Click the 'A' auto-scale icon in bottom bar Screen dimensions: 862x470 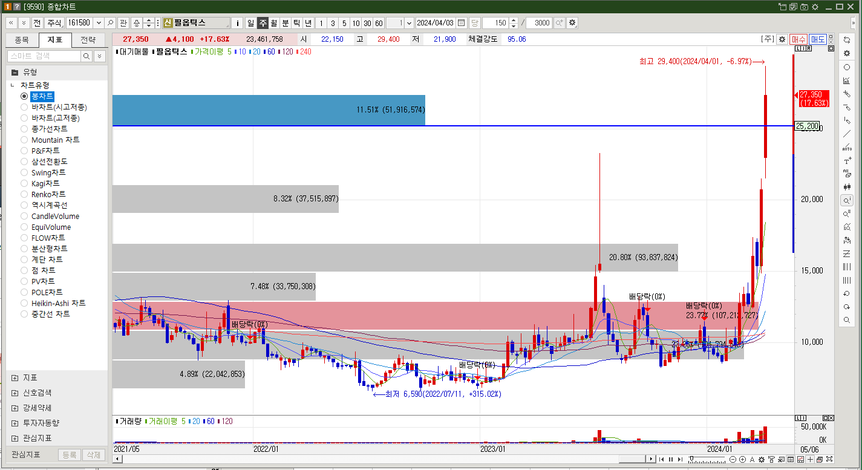[753, 460]
